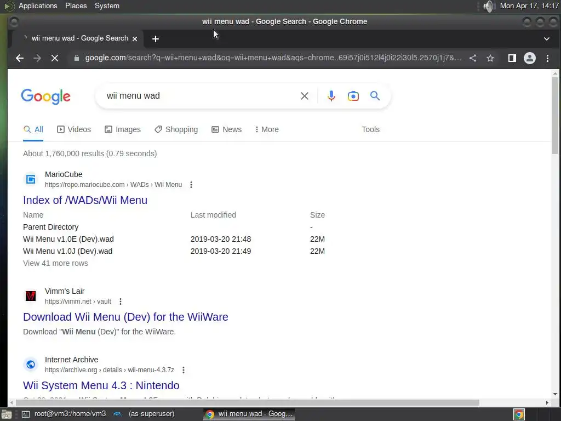
Task: Open Chrome's three-dot menu
Action: click(x=547, y=58)
